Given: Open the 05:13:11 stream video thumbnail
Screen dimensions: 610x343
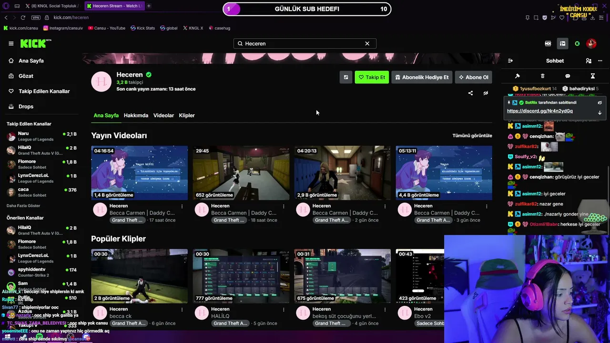Looking at the screenshot, I should pyautogui.click(x=444, y=173).
